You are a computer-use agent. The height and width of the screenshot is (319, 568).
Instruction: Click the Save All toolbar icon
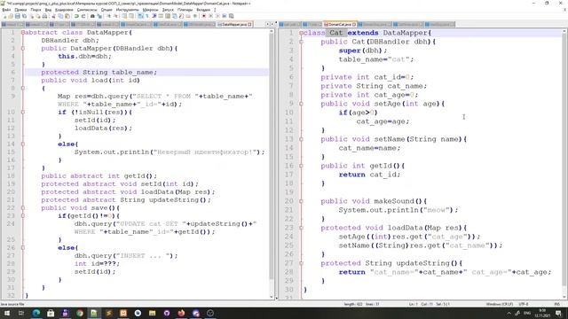[x=24, y=16]
